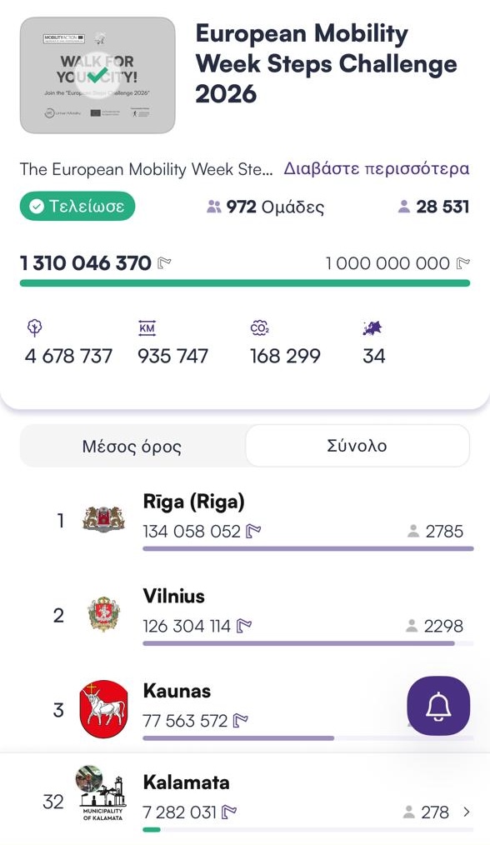Viewport: 490px width, 845px height.
Task: Click the green overall steps progress bar
Action: 245,283
